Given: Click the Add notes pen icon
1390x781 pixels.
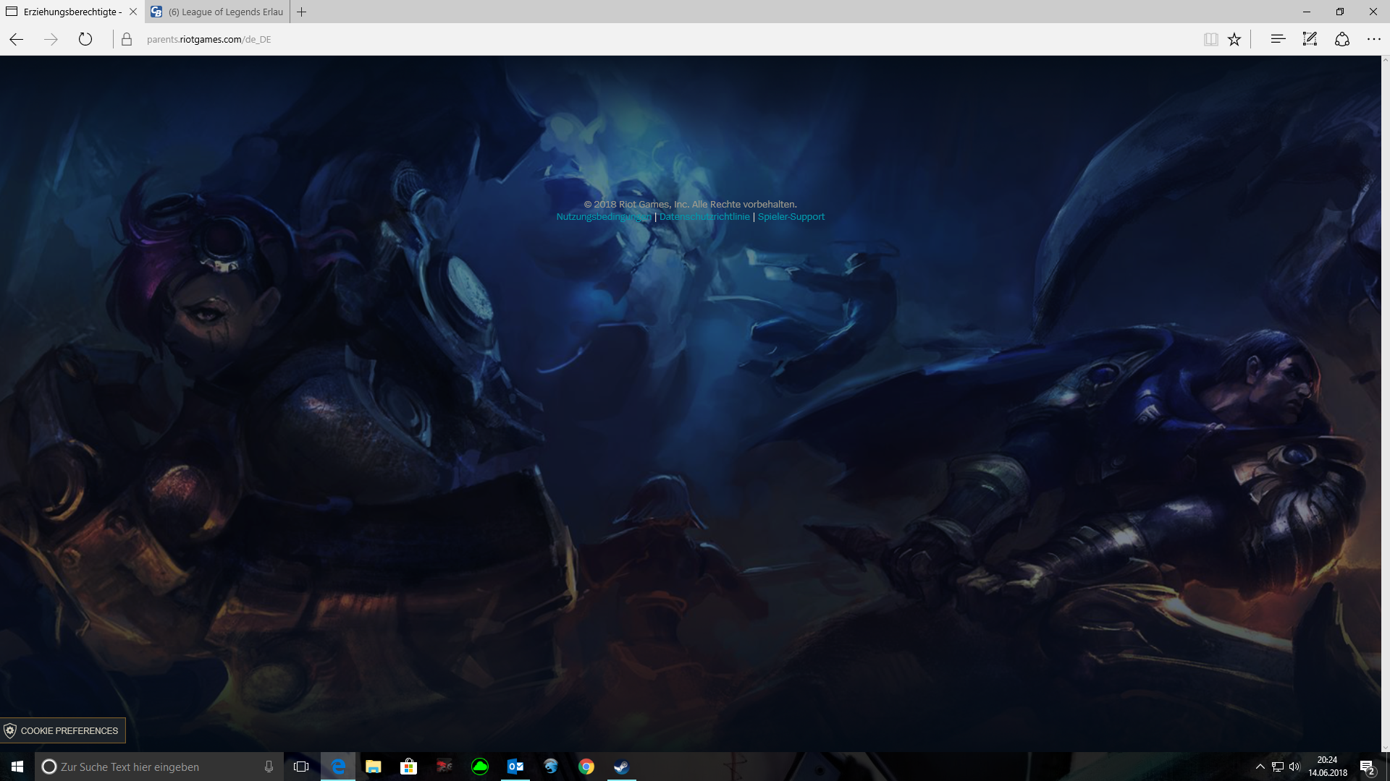Looking at the screenshot, I should point(1310,39).
